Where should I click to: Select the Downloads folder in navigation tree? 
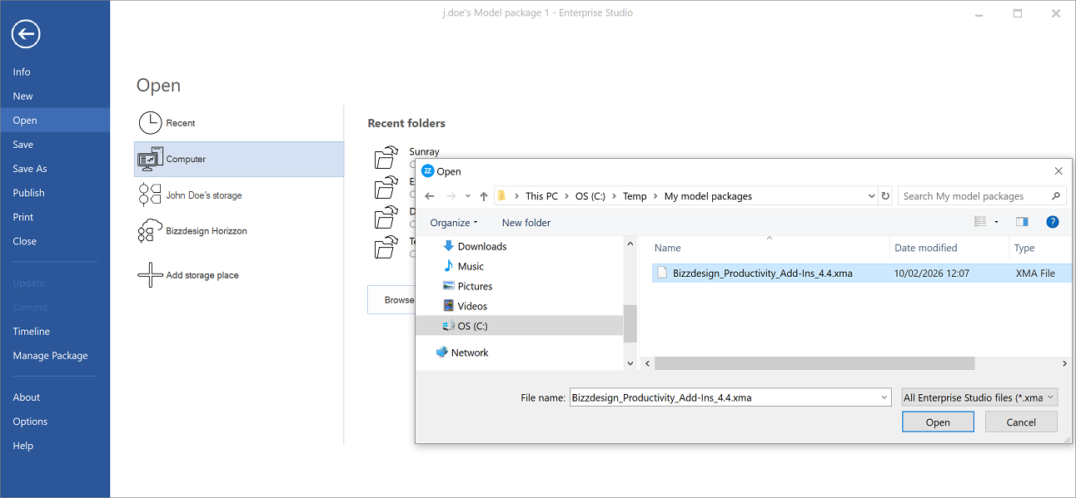482,246
